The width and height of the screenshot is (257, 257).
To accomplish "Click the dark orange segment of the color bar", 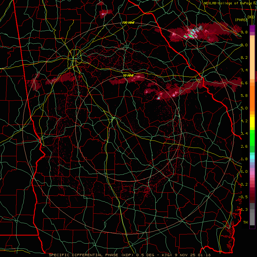I will click(x=252, y=99).
